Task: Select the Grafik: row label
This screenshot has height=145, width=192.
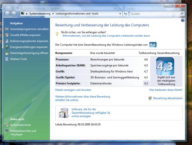Action: point(60,71)
